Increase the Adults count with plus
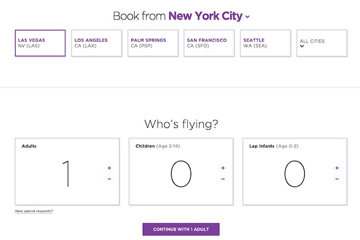This screenshot has height=240, width=360. coord(109,168)
